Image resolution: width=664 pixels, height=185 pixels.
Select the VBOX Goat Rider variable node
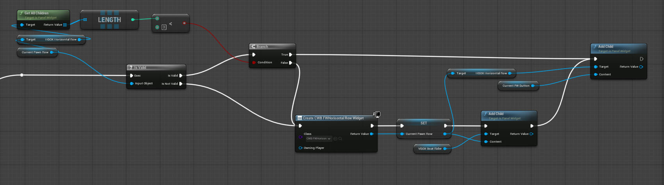pyautogui.click(x=430, y=149)
